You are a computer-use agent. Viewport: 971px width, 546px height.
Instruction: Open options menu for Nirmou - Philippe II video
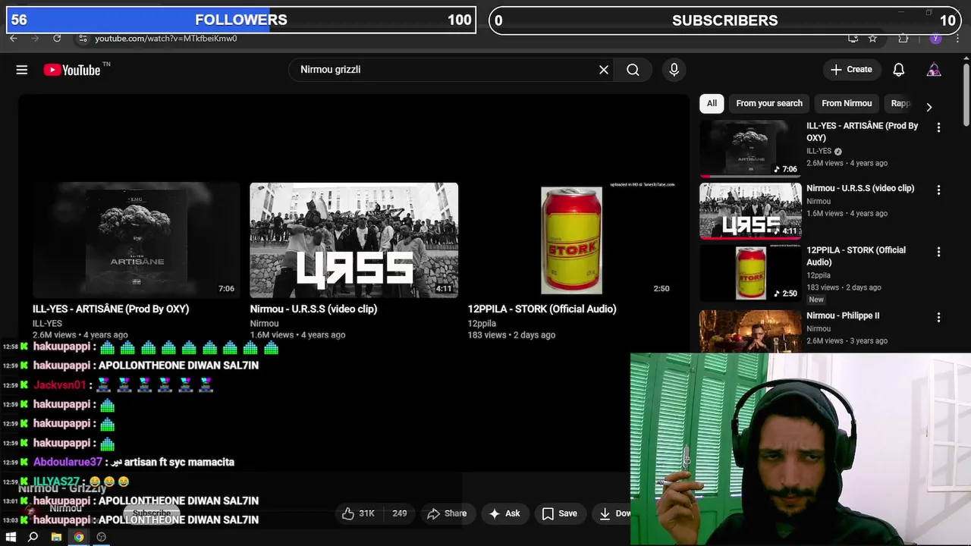tap(938, 317)
